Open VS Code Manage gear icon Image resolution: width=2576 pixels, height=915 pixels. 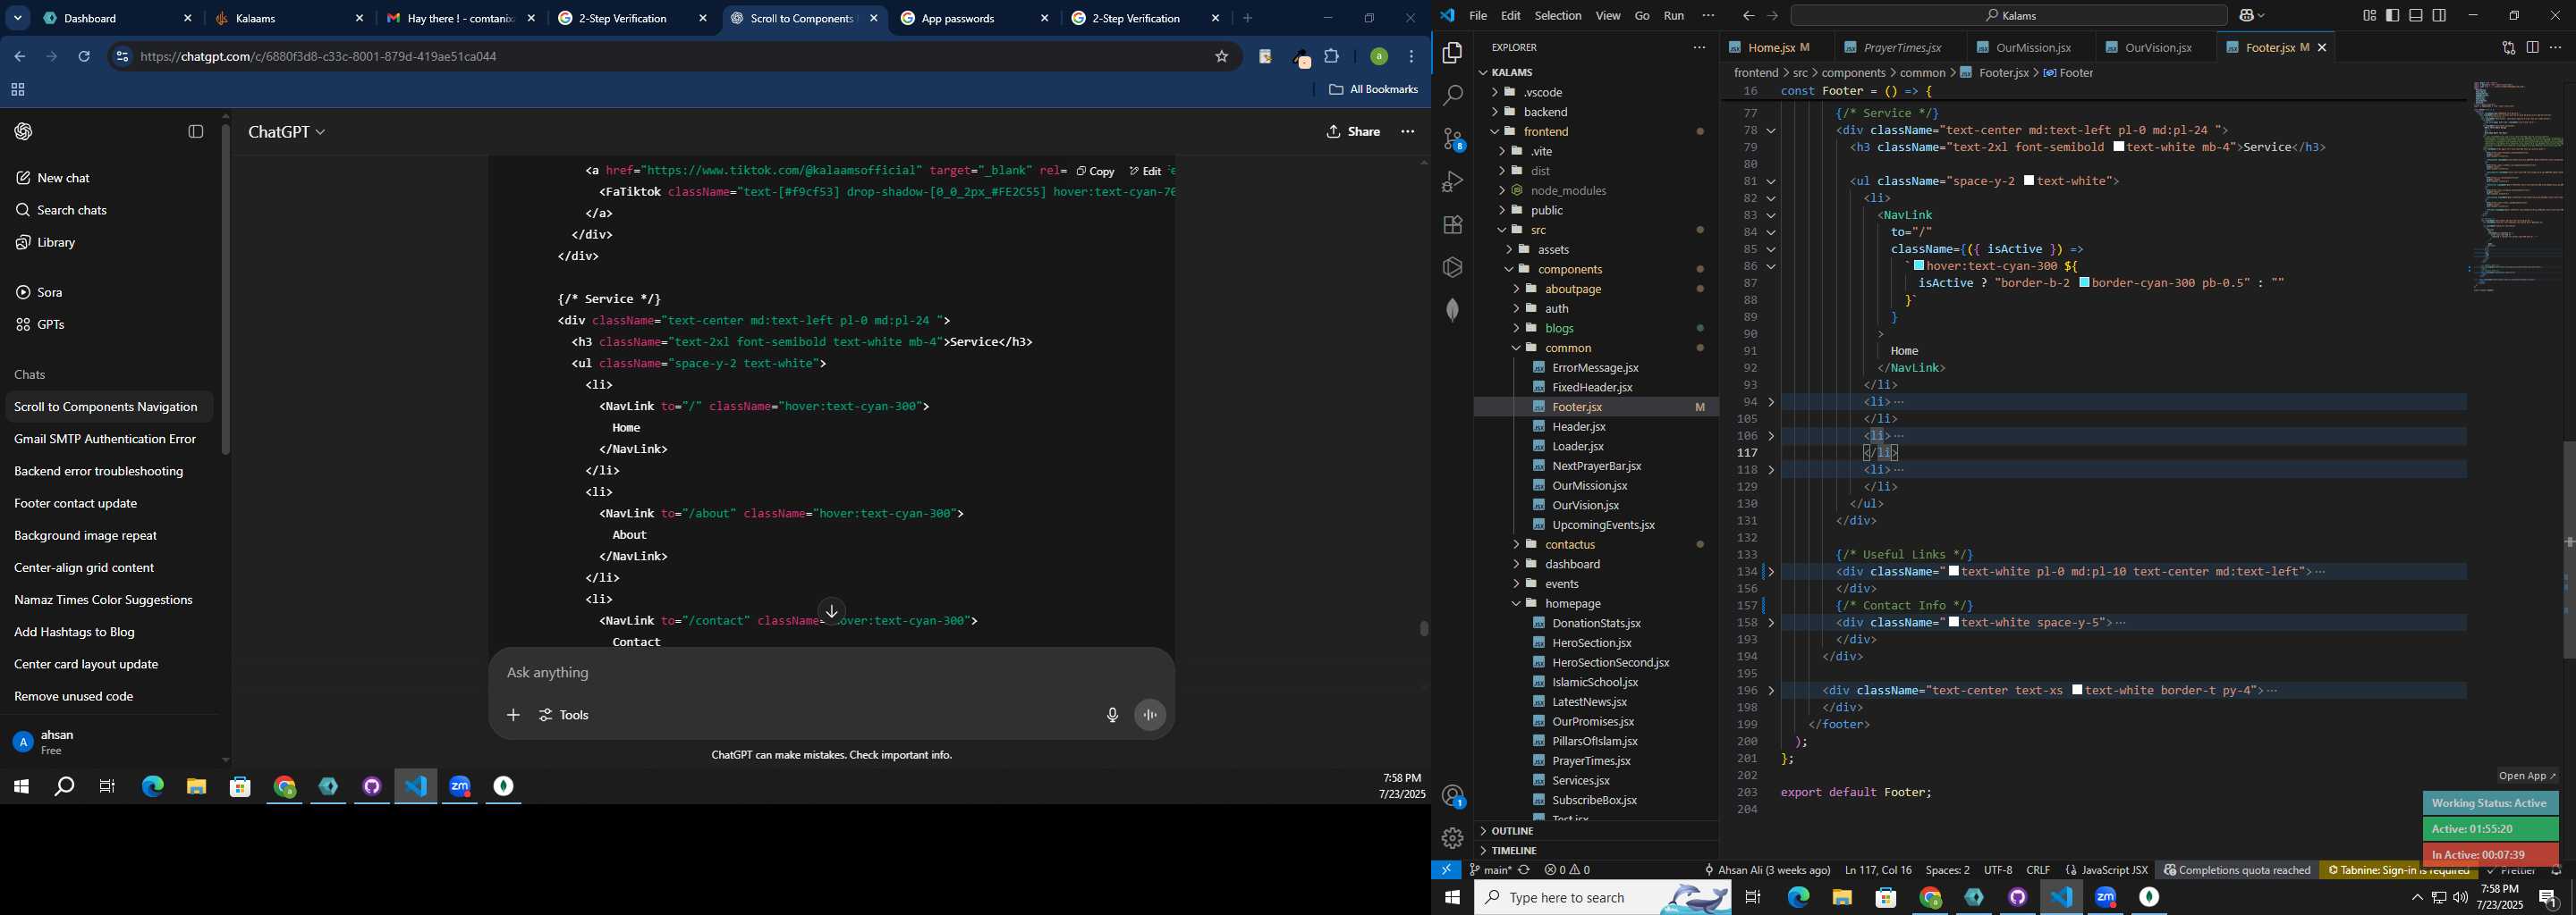tap(1452, 838)
